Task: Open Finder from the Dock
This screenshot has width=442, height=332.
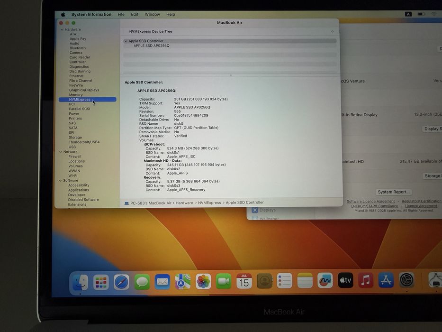Action: click(81, 282)
